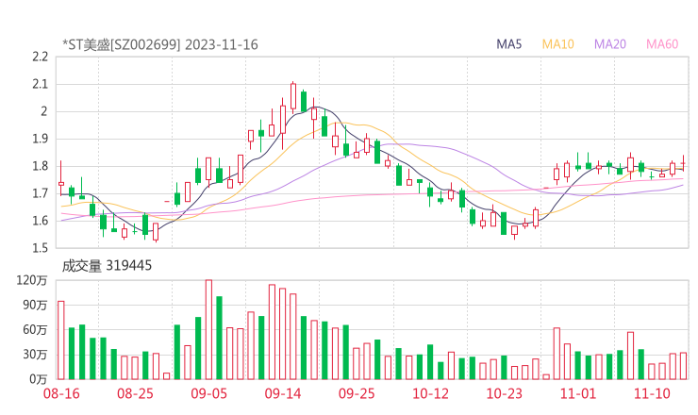Click the 09-05 date label

[208, 393]
